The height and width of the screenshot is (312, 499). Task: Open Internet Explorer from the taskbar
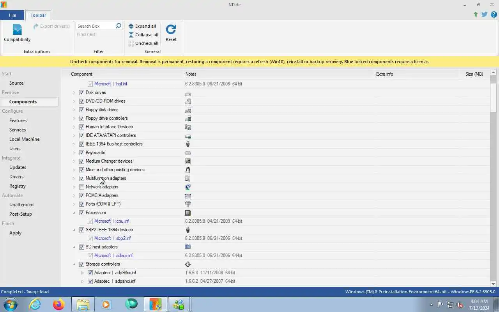pos(35,304)
